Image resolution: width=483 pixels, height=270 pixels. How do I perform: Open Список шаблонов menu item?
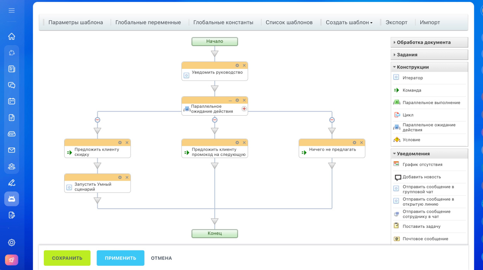(289, 23)
